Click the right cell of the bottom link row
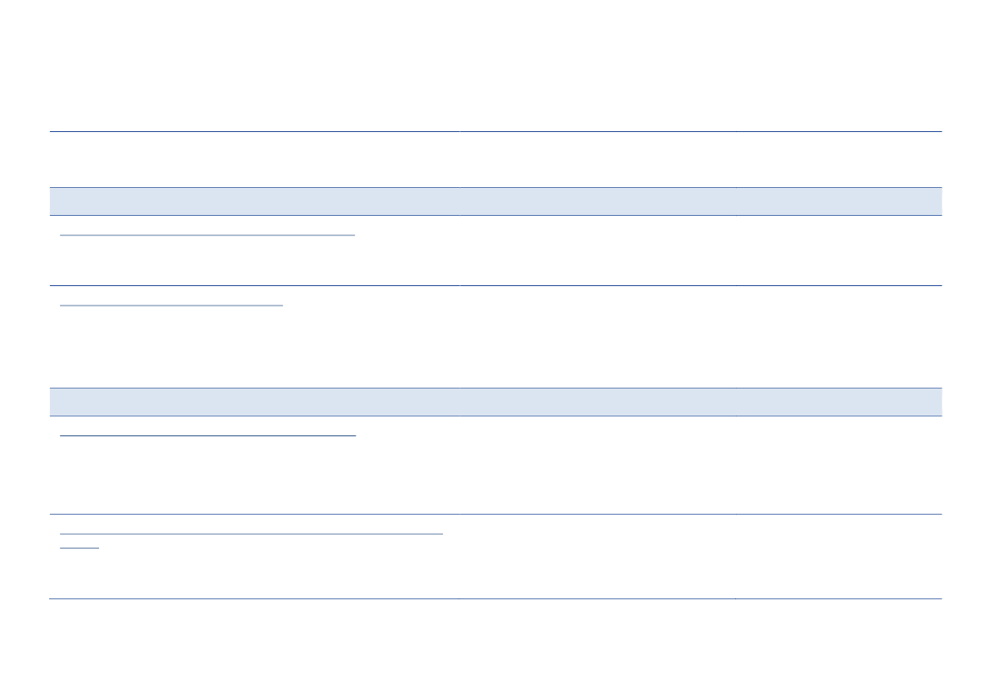 (838, 557)
